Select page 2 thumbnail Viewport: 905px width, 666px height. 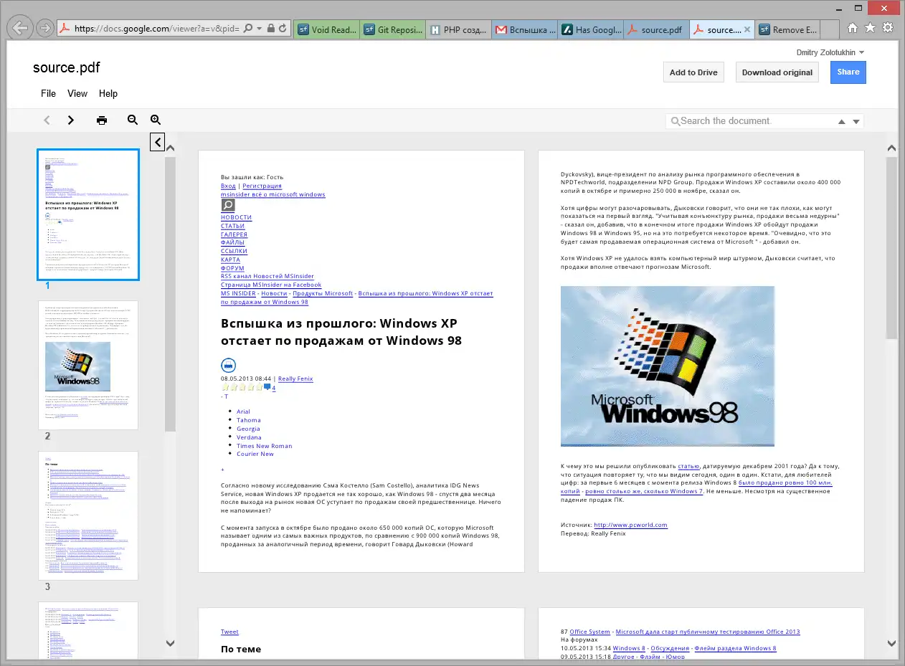point(88,365)
